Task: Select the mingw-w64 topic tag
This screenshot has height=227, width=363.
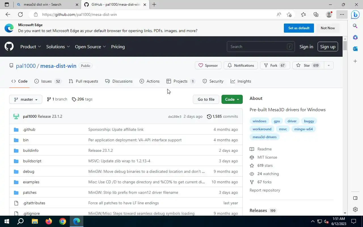Action: (x=303, y=129)
